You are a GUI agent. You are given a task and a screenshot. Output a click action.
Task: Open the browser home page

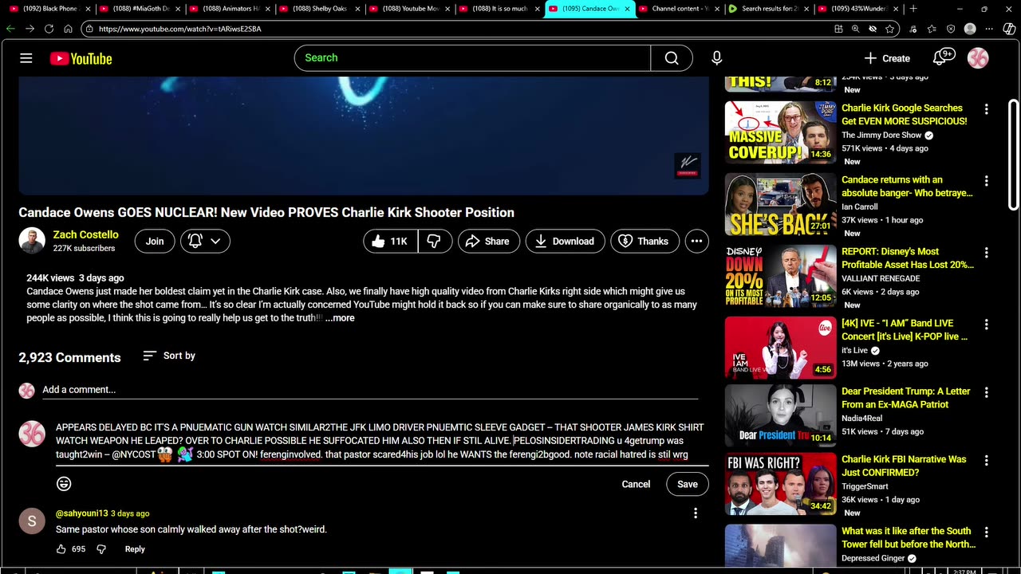pyautogui.click(x=68, y=29)
